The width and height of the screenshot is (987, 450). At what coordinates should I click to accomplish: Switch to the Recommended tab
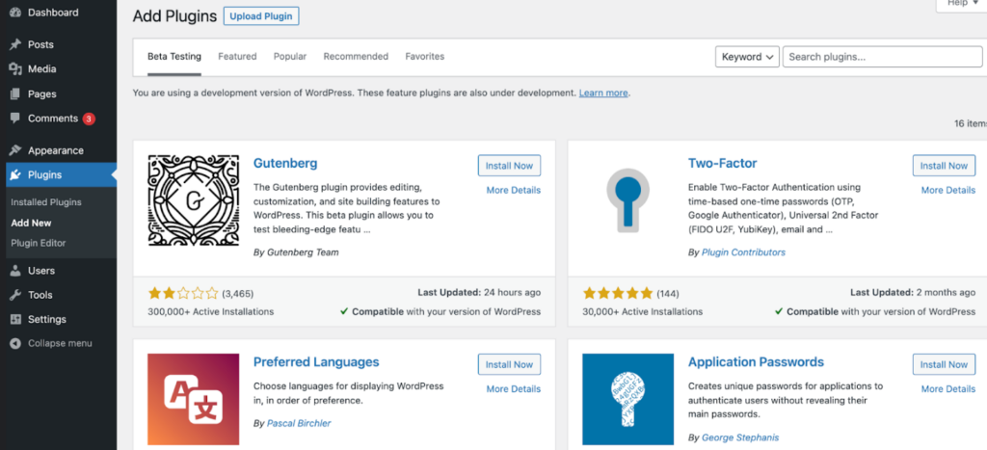tap(356, 57)
